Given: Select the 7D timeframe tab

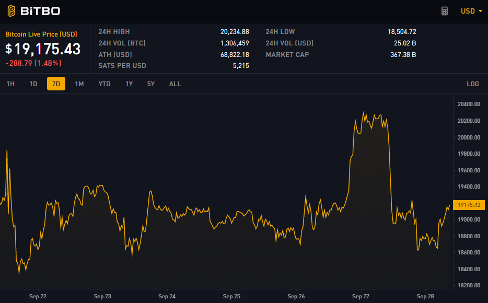Looking at the screenshot, I should click(56, 84).
